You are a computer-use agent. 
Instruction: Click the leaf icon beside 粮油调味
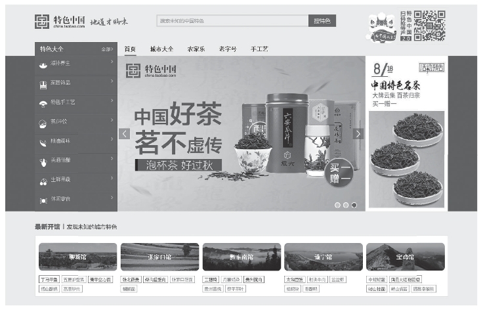click(x=43, y=143)
